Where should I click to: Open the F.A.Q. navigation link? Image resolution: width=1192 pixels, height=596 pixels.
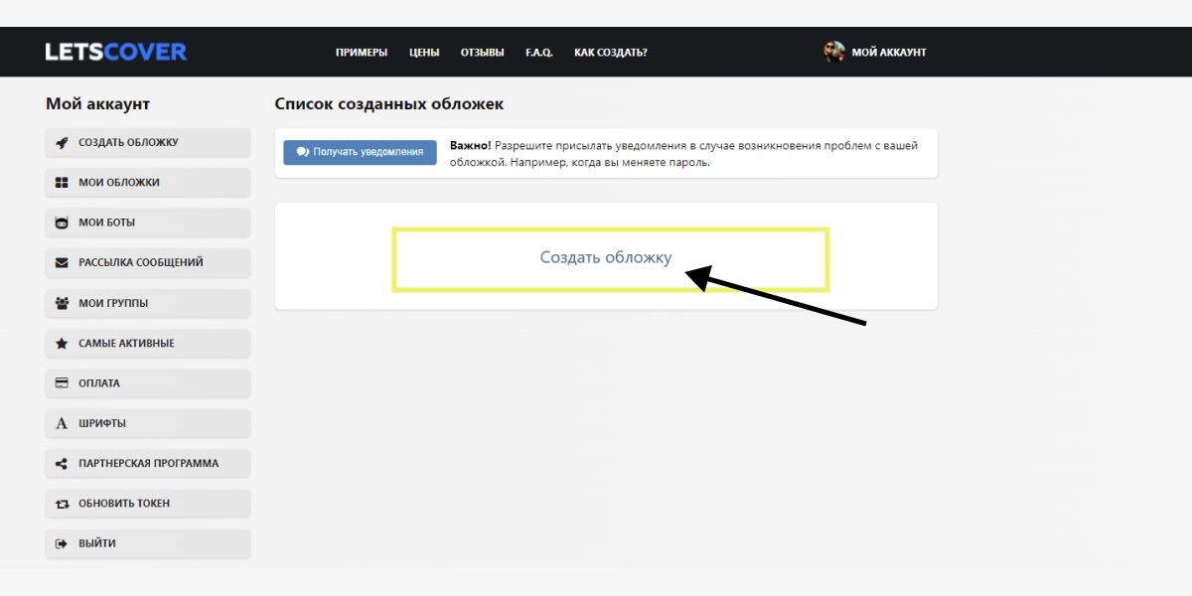(x=539, y=53)
